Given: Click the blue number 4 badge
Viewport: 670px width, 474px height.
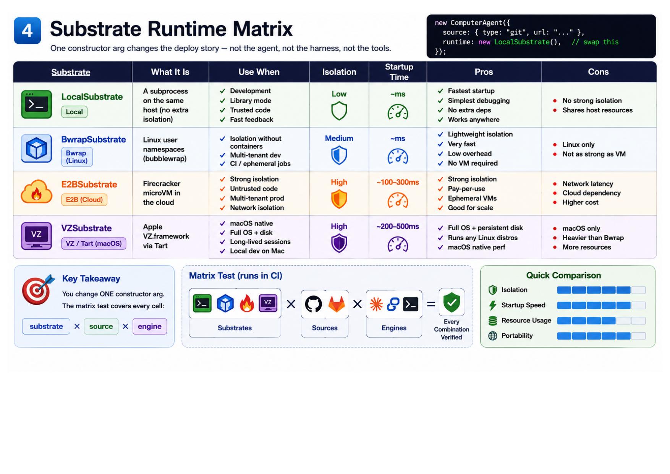Looking at the screenshot, I should [27, 31].
